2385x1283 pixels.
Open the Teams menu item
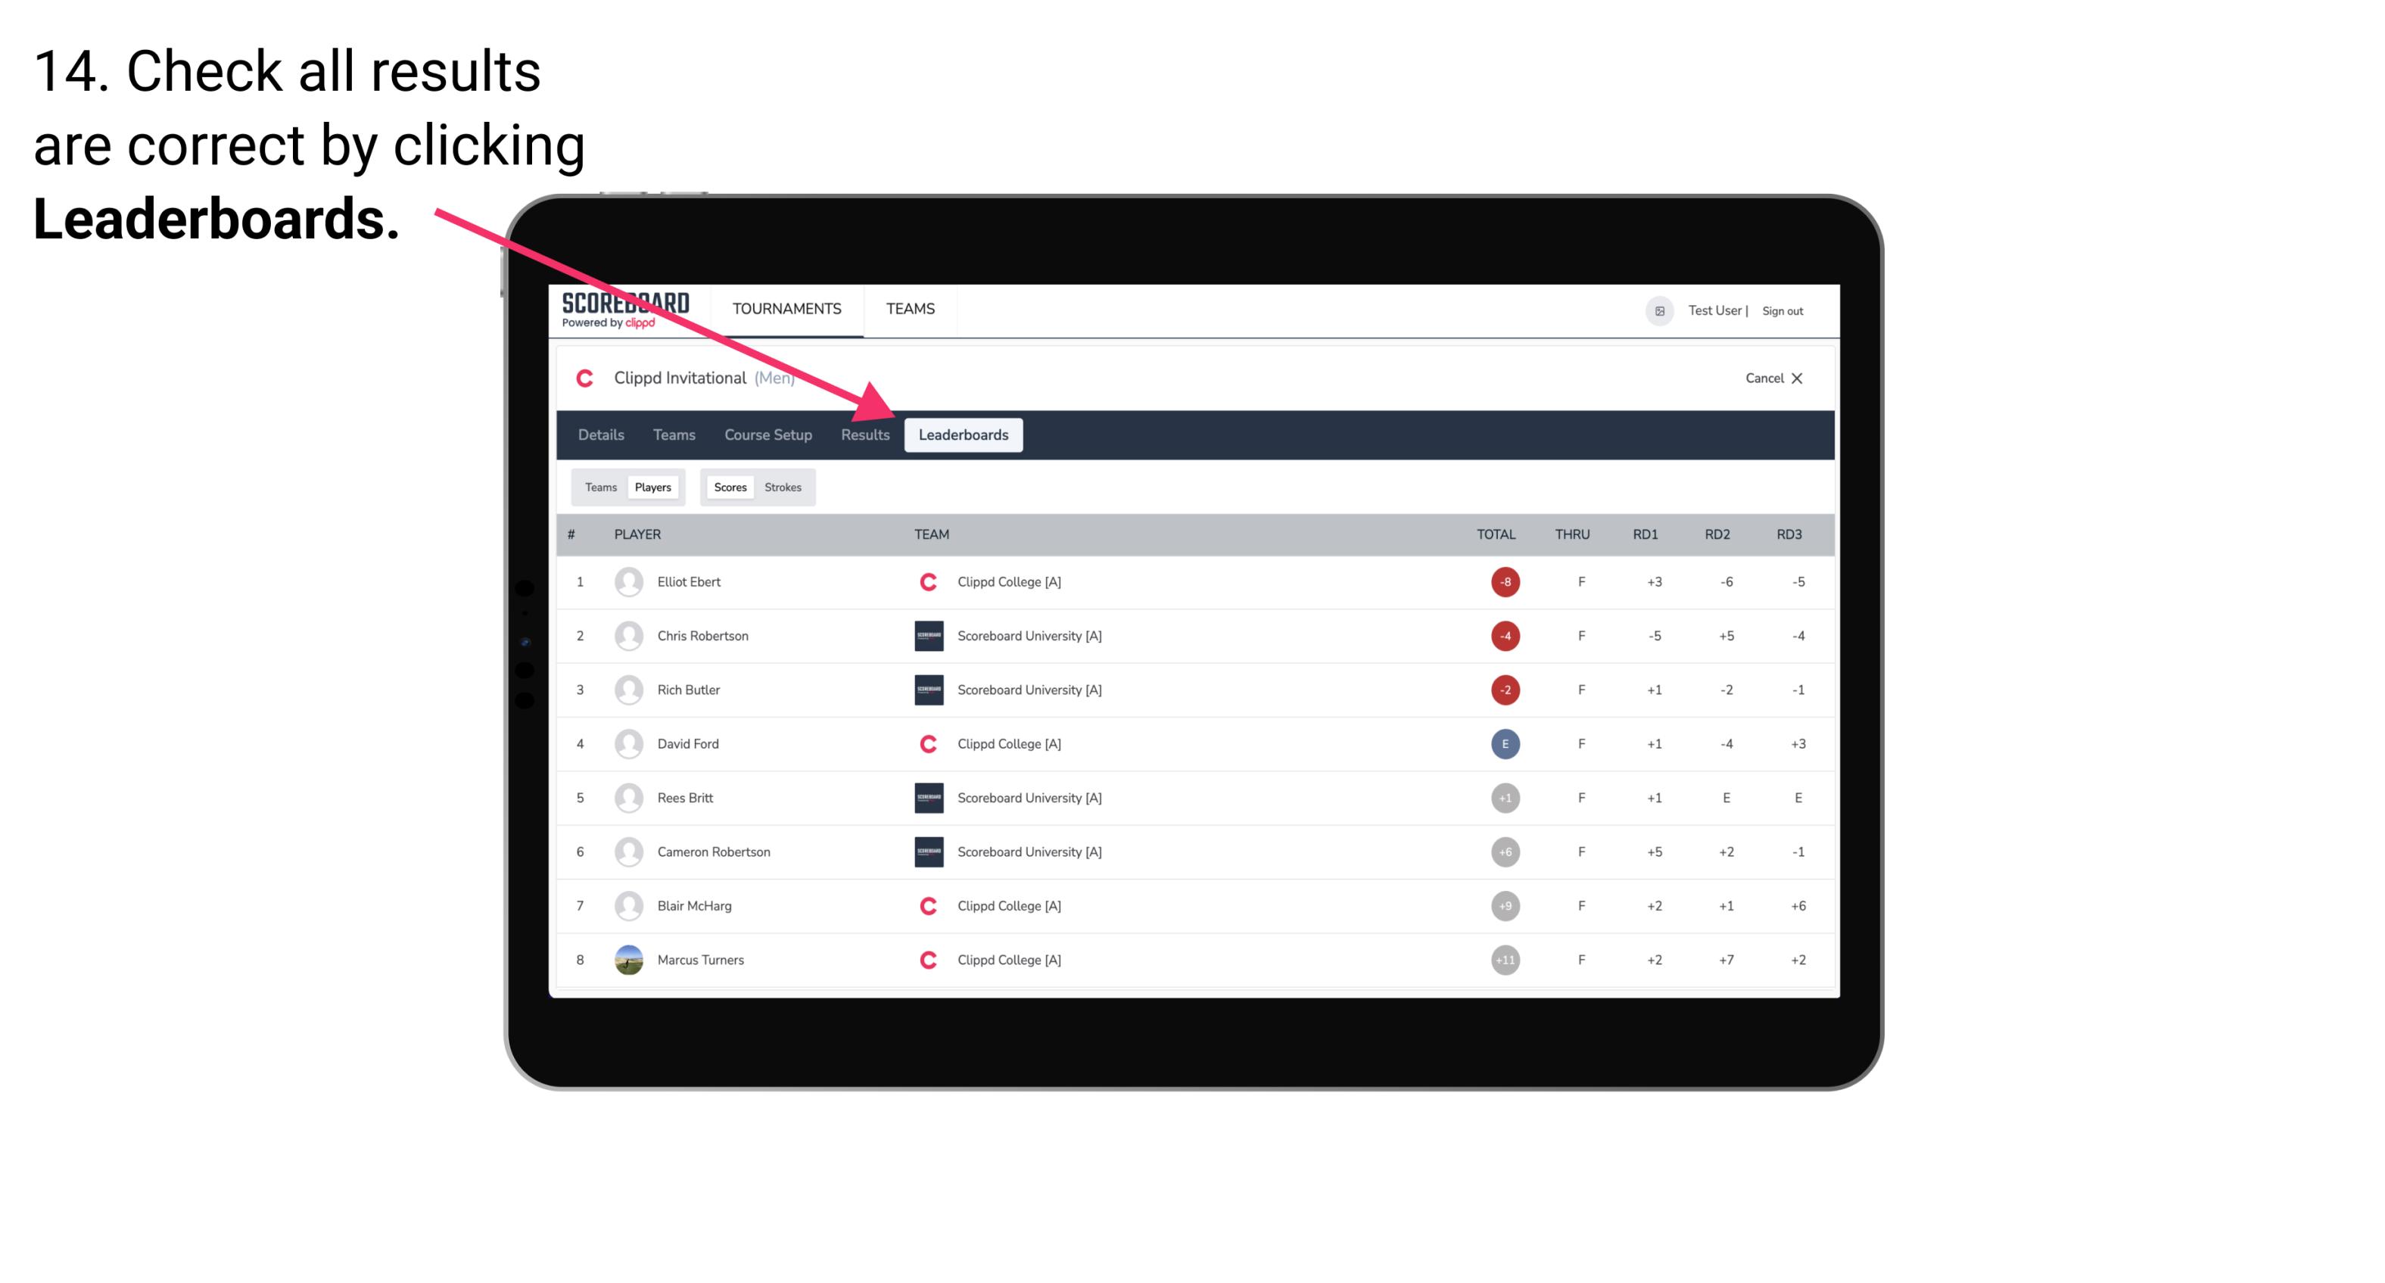click(x=670, y=434)
